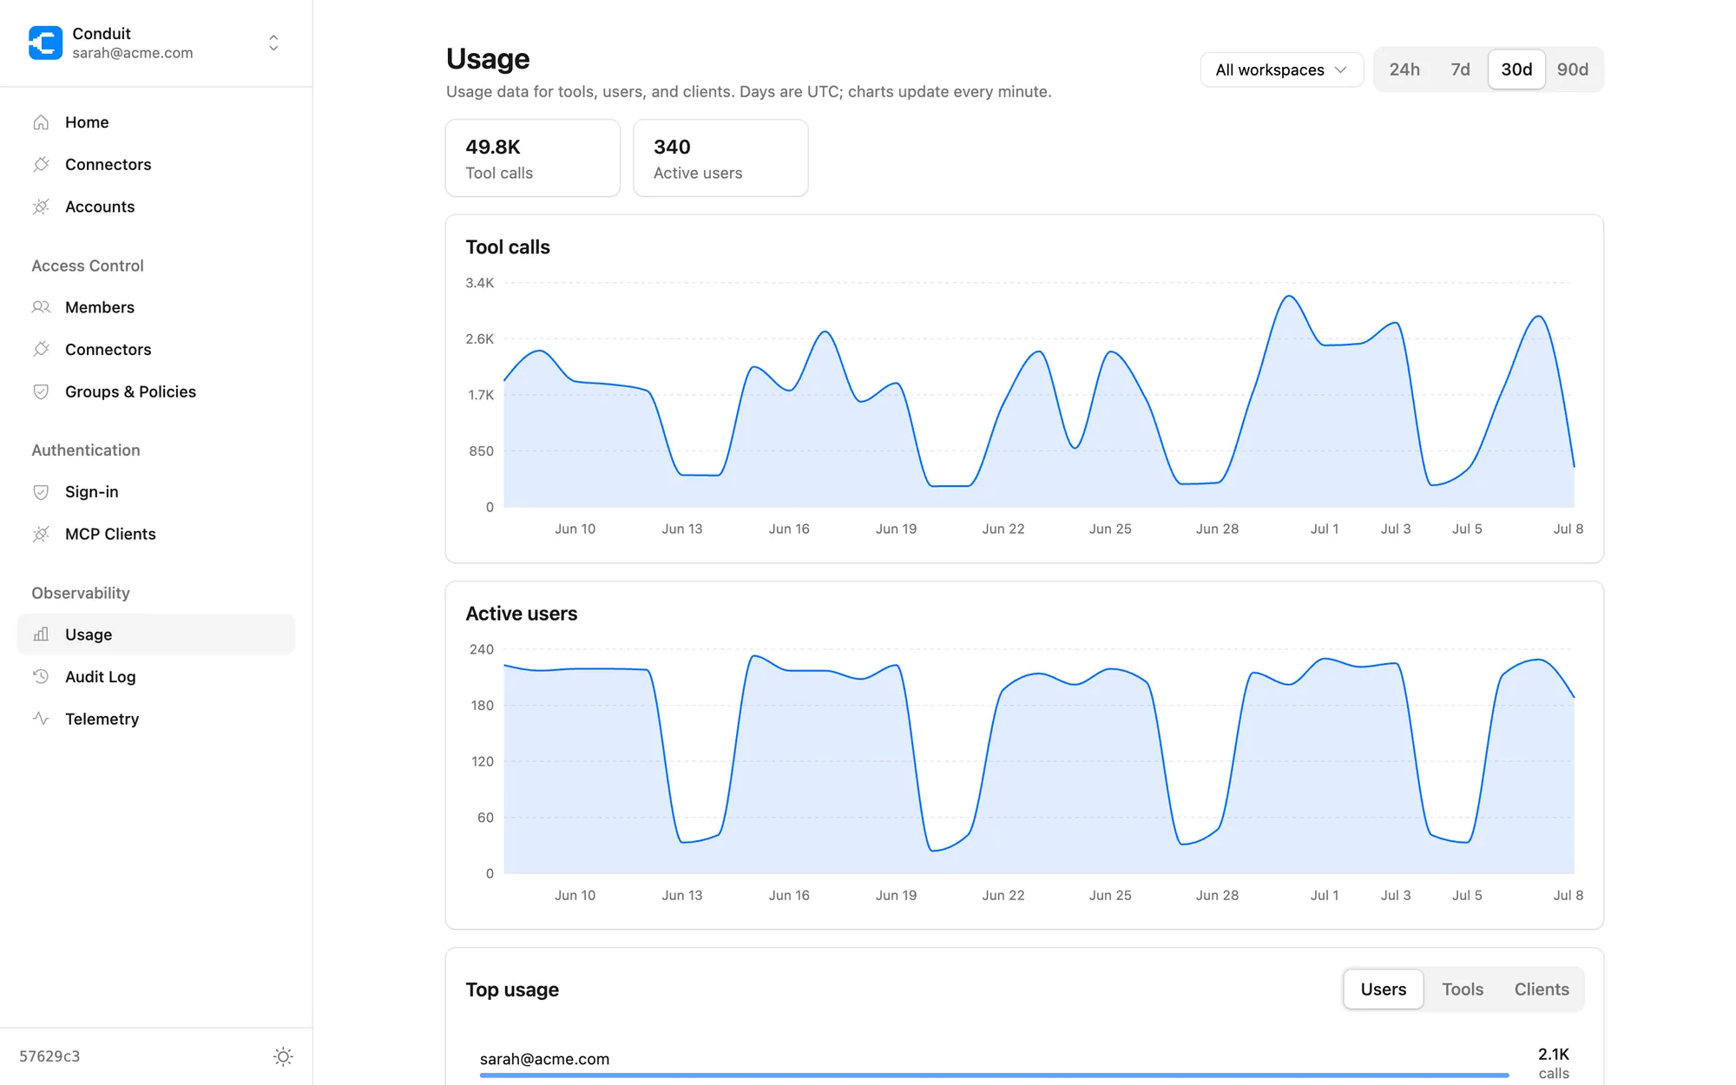Open Accounts page
Image resolution: width=1736 pixels, height=1085 pixels.
[x=156, y=207]
